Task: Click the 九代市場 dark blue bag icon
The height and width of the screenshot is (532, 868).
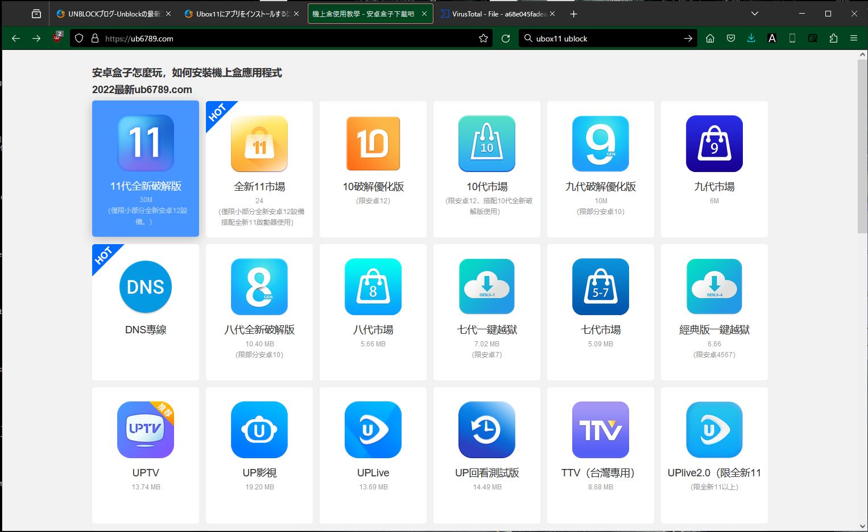Action: (714, 144)
